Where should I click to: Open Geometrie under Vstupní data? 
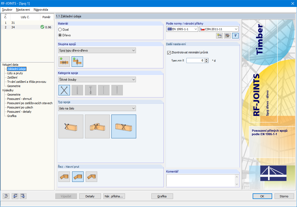click(x=14, y=86)
